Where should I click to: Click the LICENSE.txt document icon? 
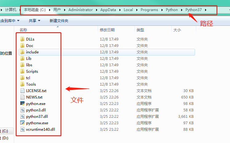pyautogui.click(x=22, y=91)
